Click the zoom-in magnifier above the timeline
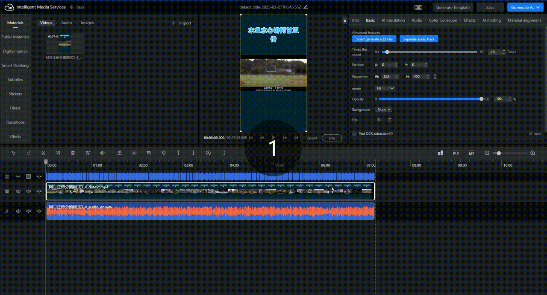Image resolution: width=547 pixels, height=295 pixels. [x=532, y=153]
